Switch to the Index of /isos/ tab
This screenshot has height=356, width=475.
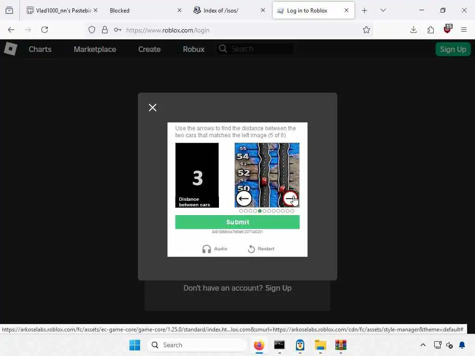pos(229,10)
